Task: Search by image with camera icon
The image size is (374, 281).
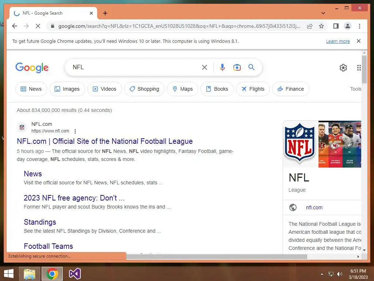Action: [x=237, y=67]
